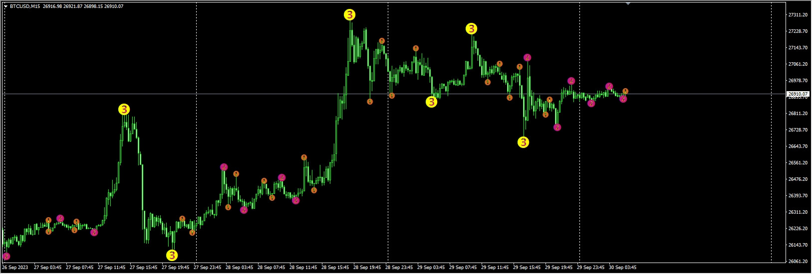The image size is (812, 274).
Task: Click the 28 Sep 07:45 time label
Action: click(271, 268)
